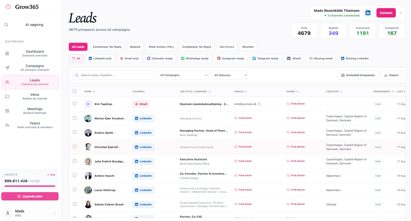Buy more credits
Image resolution: width=411 pixels, height=221 pixels.
[x=51, y=175]
